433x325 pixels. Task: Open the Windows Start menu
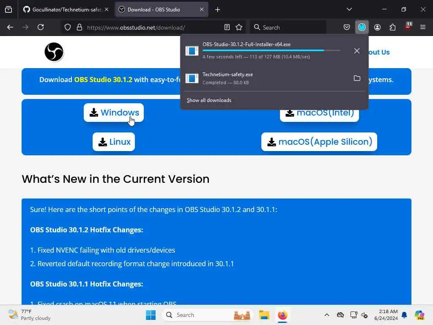[151, 315]
